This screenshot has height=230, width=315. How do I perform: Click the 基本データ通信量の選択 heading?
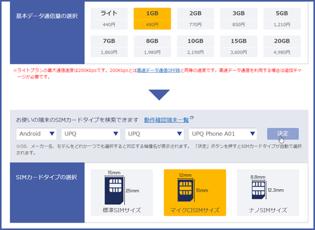(x=47, y=16)
